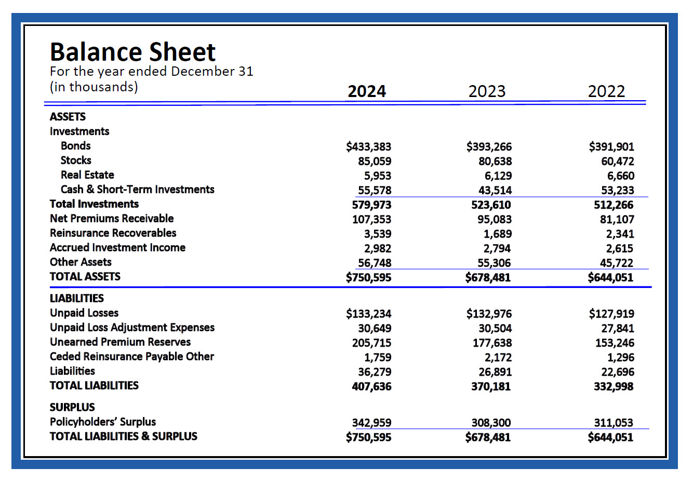Select Accrued Income 2024 value 2,982

(x=378, y=249)
